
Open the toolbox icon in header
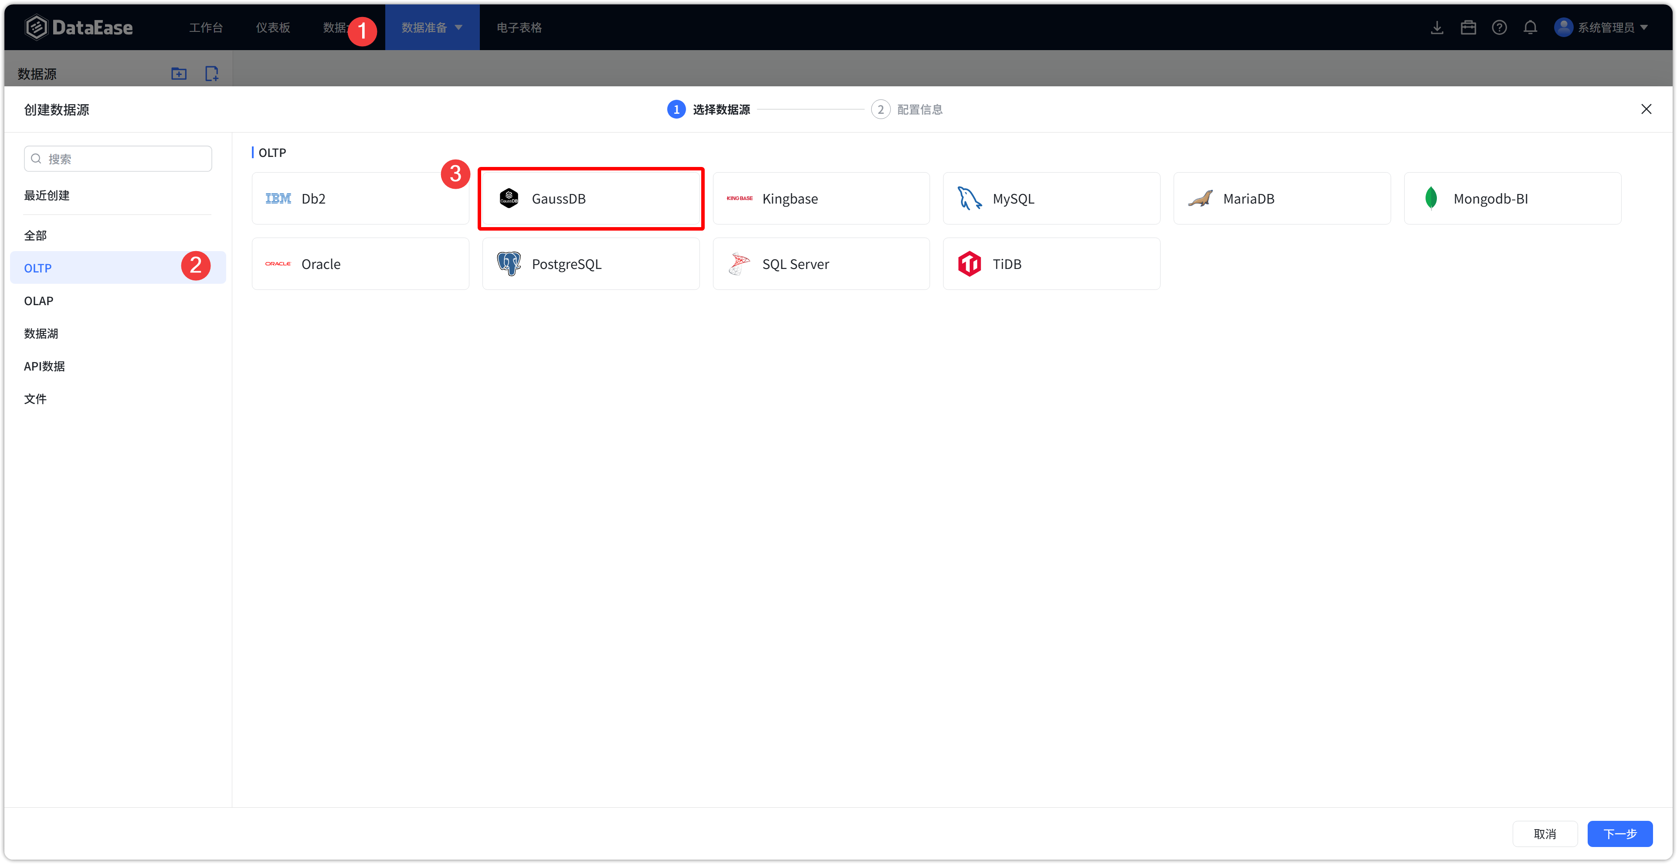point(1468,27)
